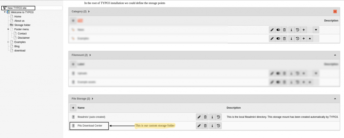Open the download page in tree

point(20,50)
